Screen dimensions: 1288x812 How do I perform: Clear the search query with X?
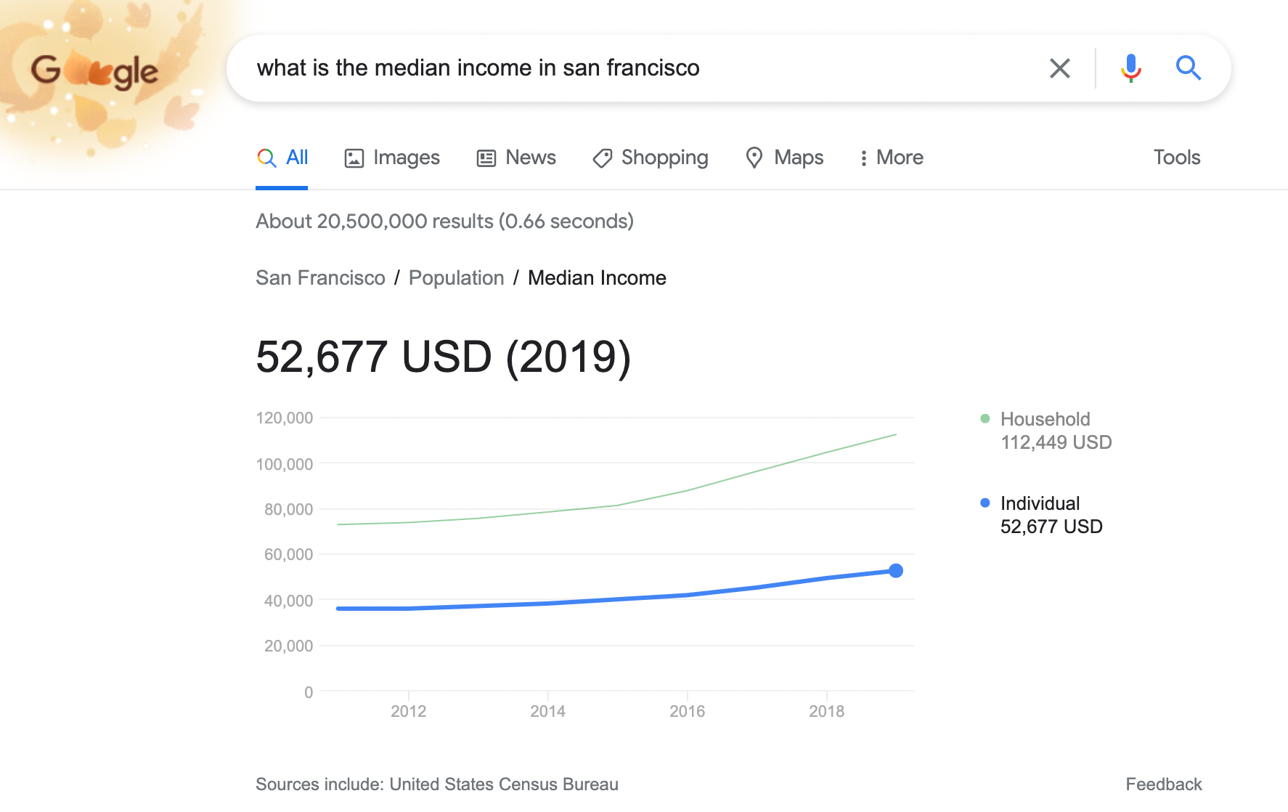(1059, 68)
